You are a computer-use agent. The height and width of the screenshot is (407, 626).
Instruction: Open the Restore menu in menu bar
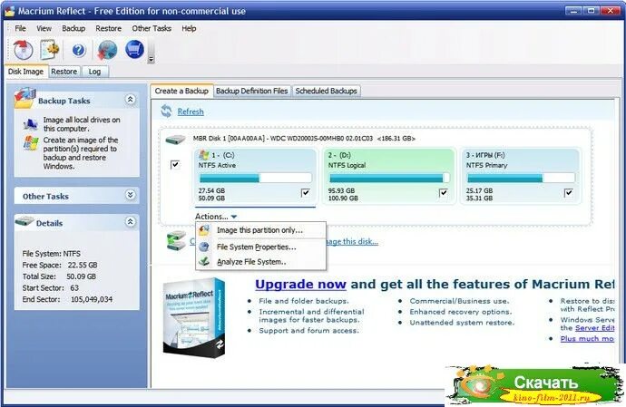(x=108, y=28)
